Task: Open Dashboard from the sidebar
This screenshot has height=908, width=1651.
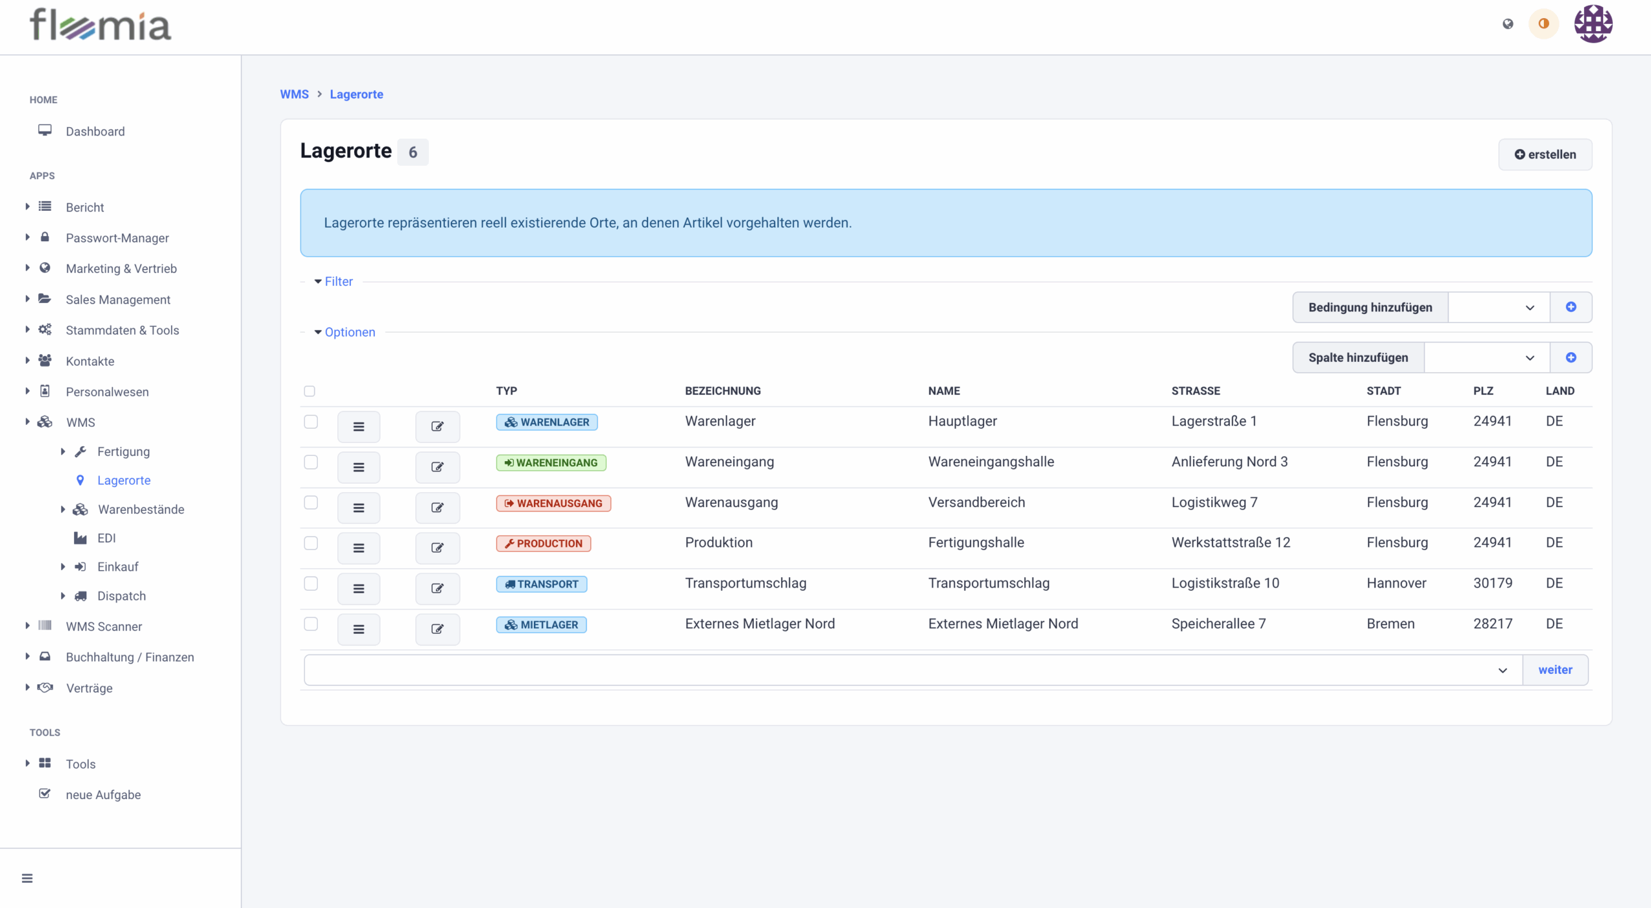Action: click(95, 132)
